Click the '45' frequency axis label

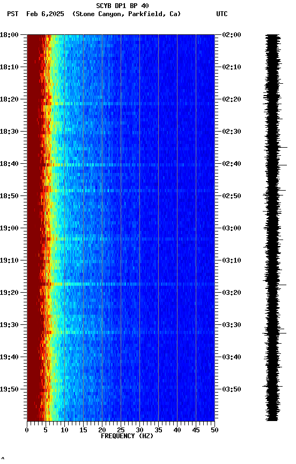196,430
